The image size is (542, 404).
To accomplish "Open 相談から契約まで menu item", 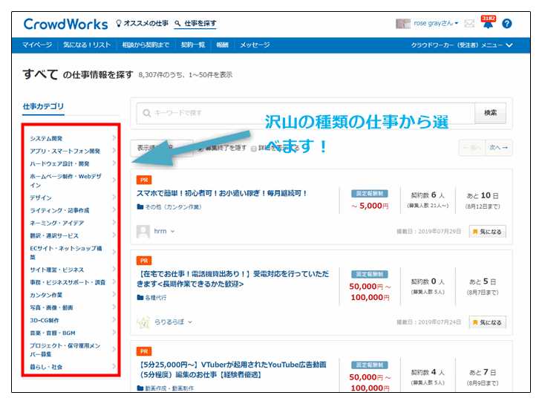I will coord(146,45).
